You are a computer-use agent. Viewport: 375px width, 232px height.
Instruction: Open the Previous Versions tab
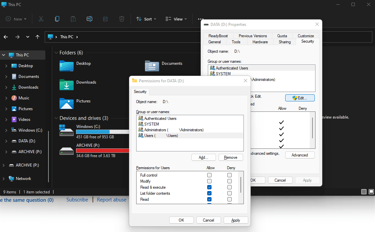(253, 36)
